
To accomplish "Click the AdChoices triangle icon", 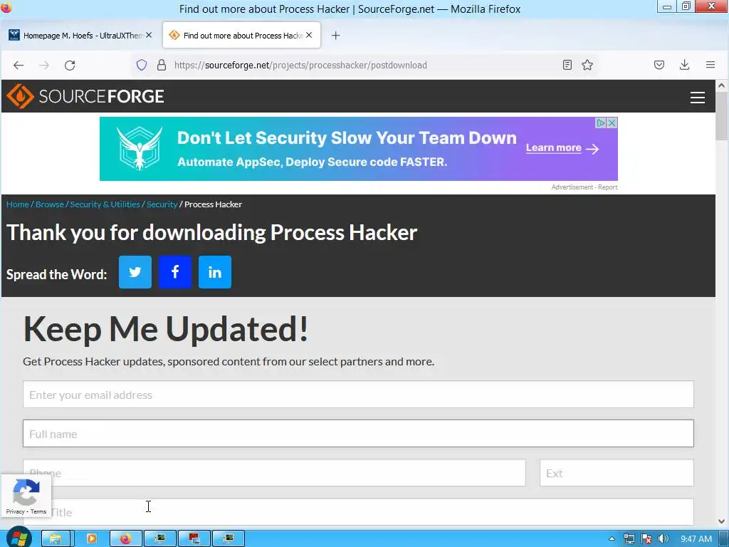I will tap(601, 123).
